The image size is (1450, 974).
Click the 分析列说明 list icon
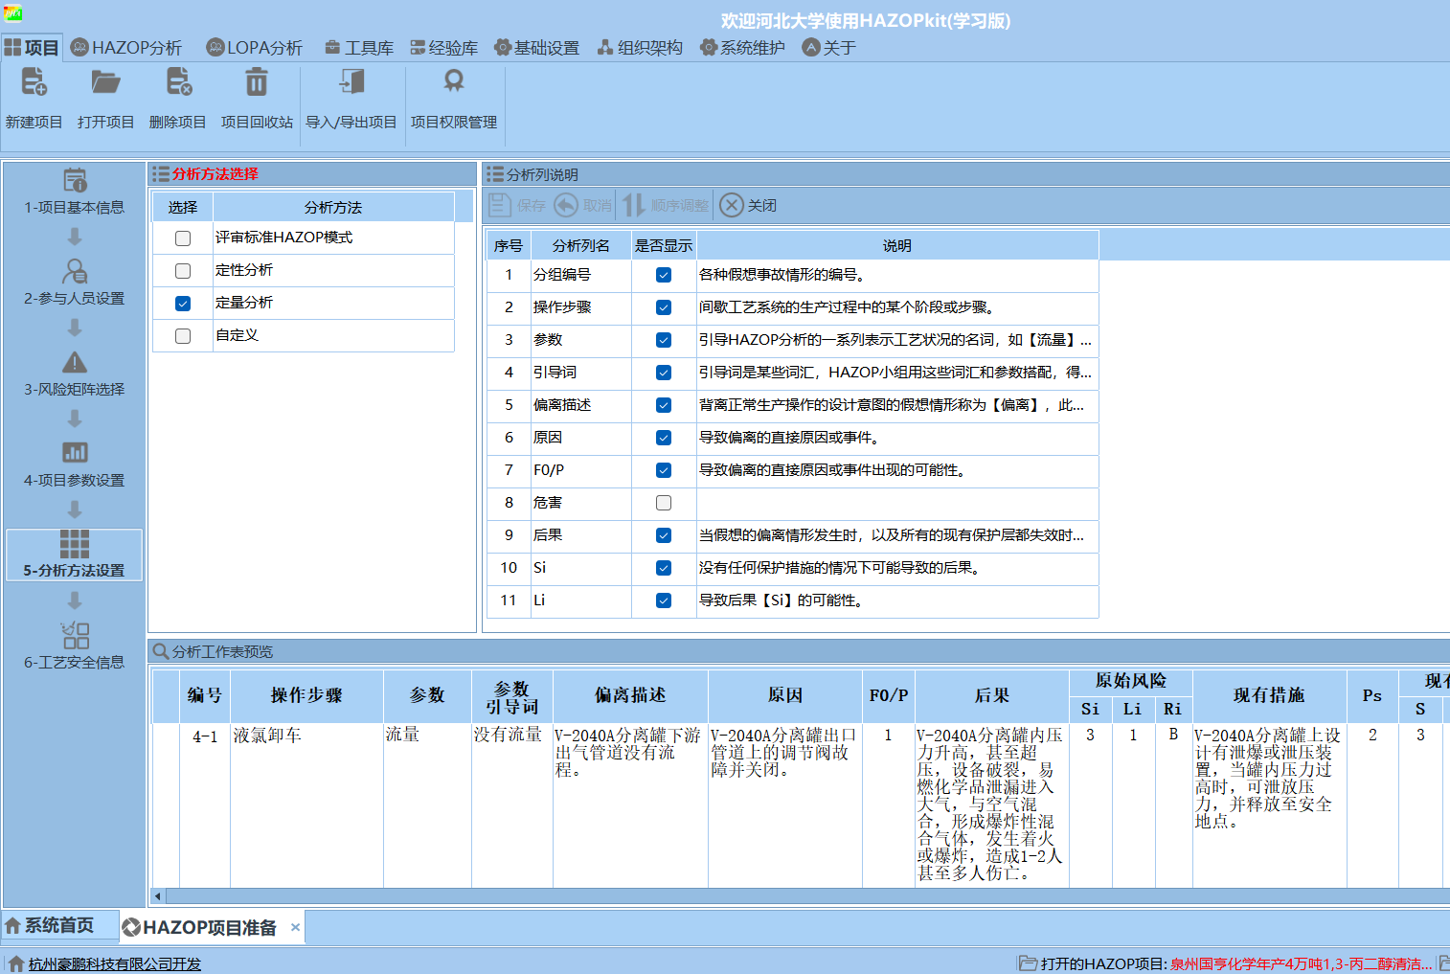pos(495,174)
